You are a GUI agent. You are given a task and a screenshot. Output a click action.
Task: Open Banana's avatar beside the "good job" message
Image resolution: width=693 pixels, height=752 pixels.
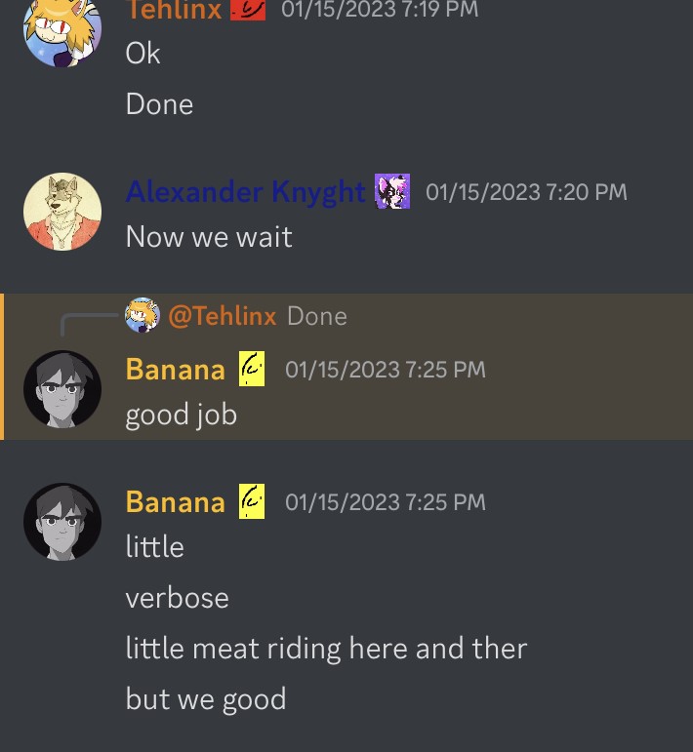[62, 389]
